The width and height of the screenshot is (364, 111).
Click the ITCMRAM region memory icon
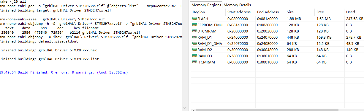(x=195, y=62)
